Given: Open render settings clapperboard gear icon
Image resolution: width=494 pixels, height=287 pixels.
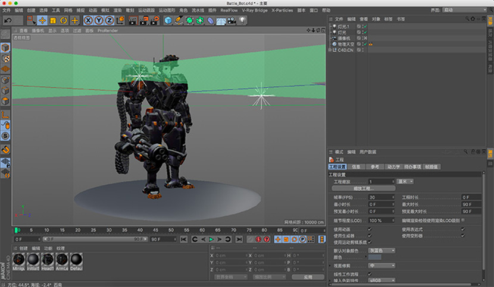Looking at the screenshot, I should point(155,20).
